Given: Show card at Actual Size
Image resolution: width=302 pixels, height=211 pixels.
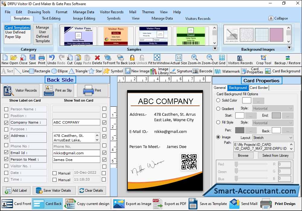Looking at the screenshot, I should (178, 60).
